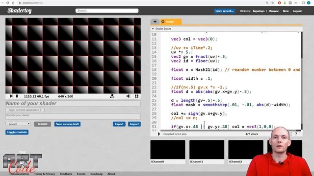Select the iChannel1 input slot
The height and width of the screenshot is (176, 314).
click(x=207, y=152)
